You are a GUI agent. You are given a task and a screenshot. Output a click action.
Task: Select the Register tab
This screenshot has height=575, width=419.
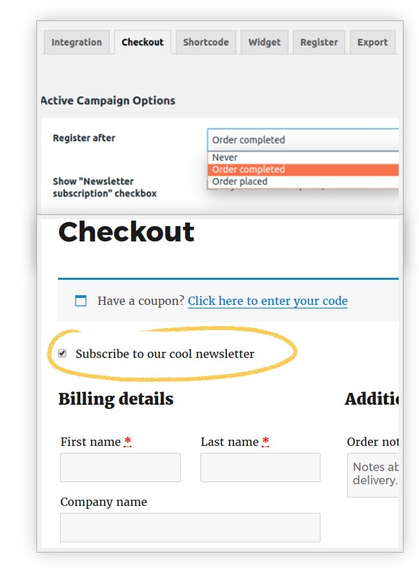click(318, 42)
